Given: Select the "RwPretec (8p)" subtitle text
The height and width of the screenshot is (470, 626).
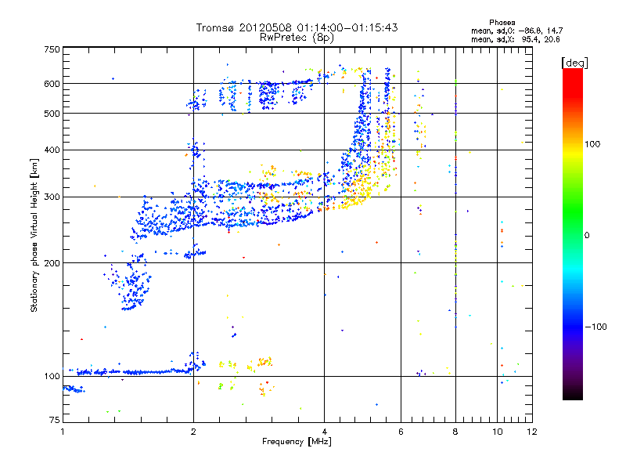Looking at the screenshot, I should 297,37.
